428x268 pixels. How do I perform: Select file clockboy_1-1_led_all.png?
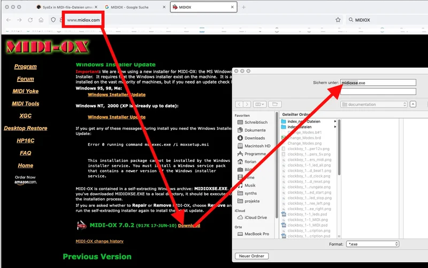(x=309, y=165)
